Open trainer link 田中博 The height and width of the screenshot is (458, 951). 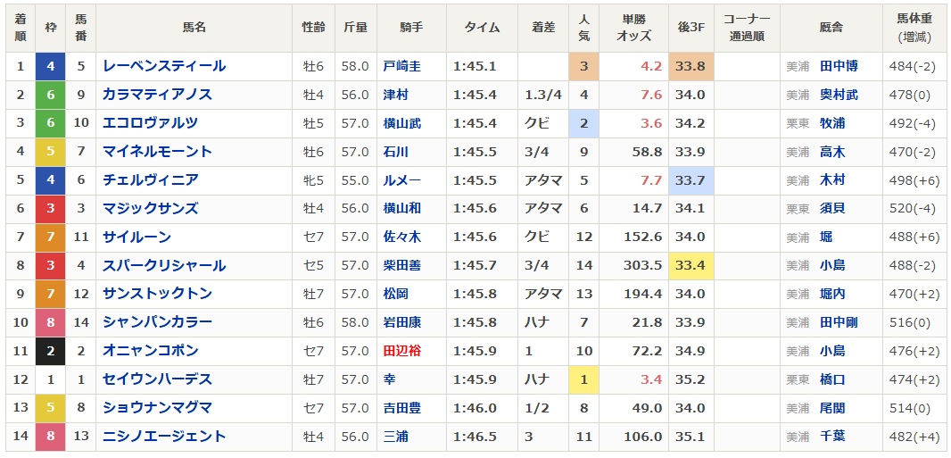click(x=839, y=66)
